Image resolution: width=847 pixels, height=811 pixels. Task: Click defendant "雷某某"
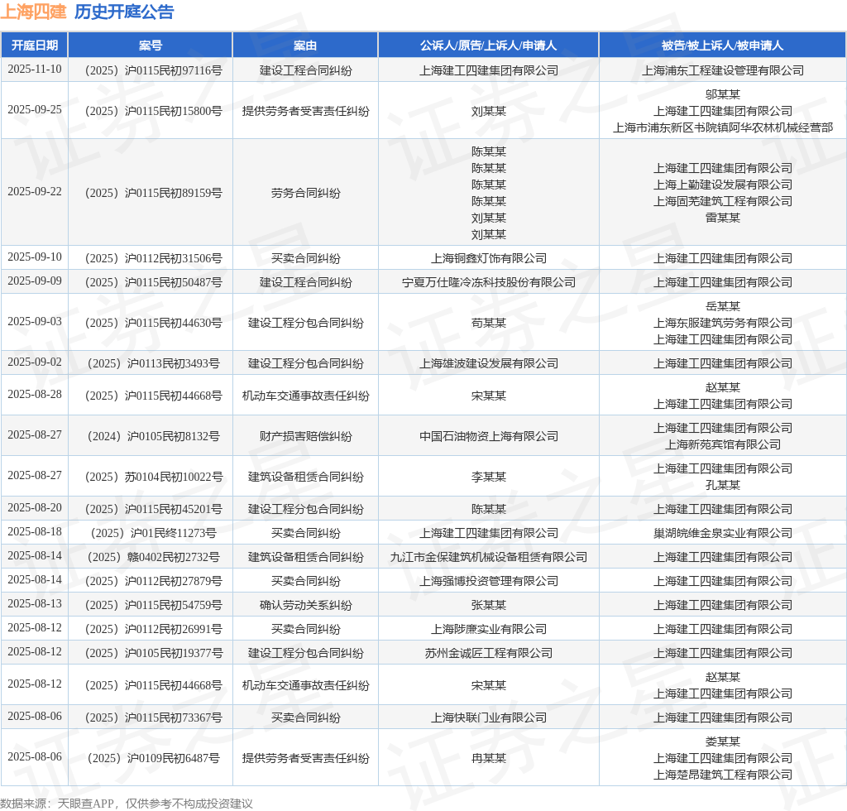click(723, 218)
